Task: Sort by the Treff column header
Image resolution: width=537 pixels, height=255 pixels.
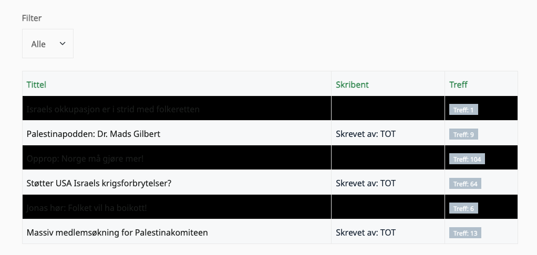Action: (x=458, y=84)
